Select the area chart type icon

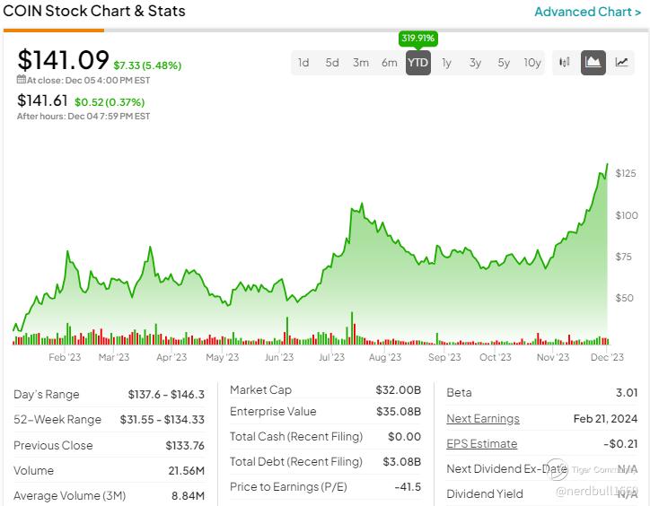593,63
